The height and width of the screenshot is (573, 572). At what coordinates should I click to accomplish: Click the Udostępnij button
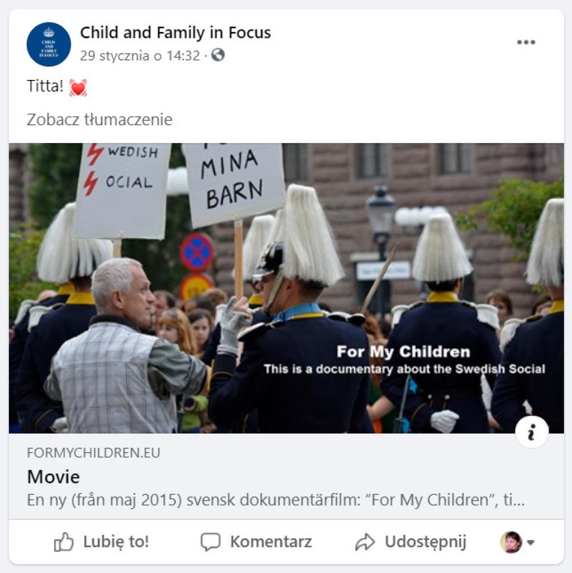411,542
